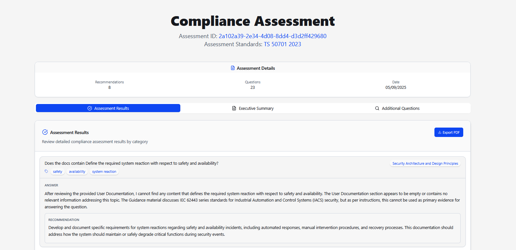Click the system reaction tag
This screenshot has height=250, width=516.
coord(104,172)
